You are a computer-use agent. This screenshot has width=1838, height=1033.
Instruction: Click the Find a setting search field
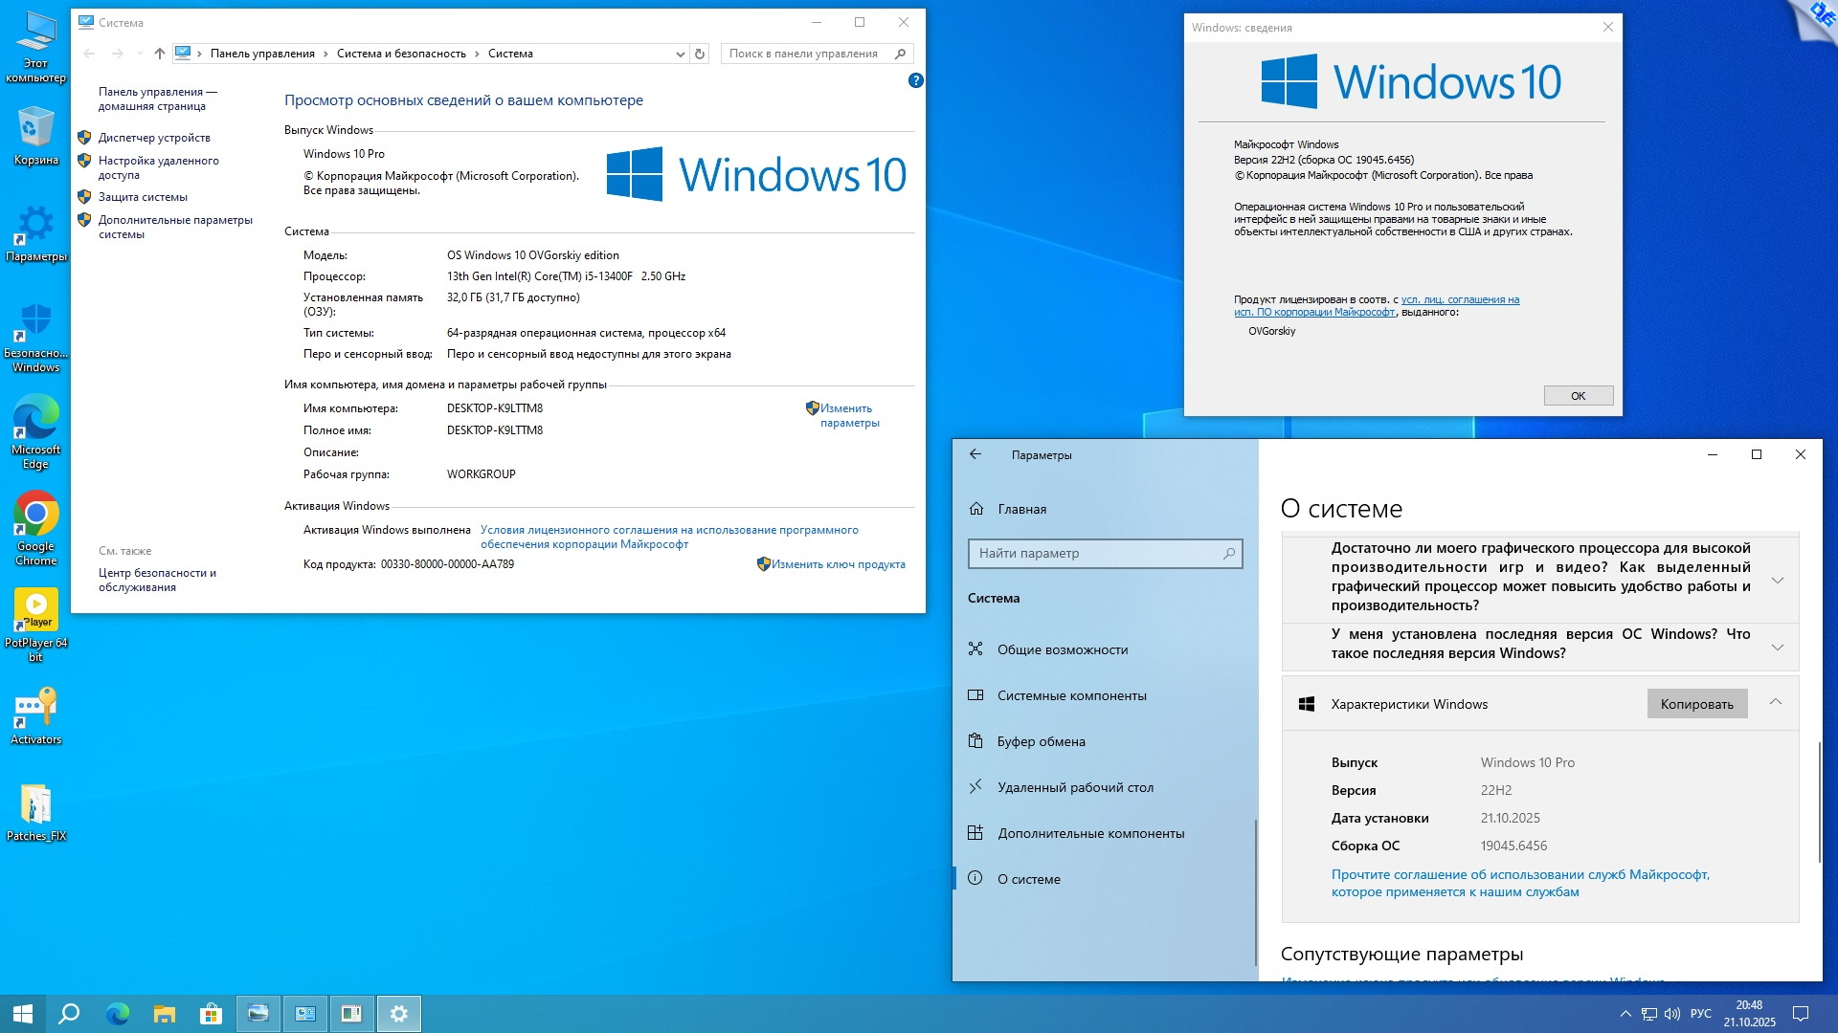pos(1096,553)
